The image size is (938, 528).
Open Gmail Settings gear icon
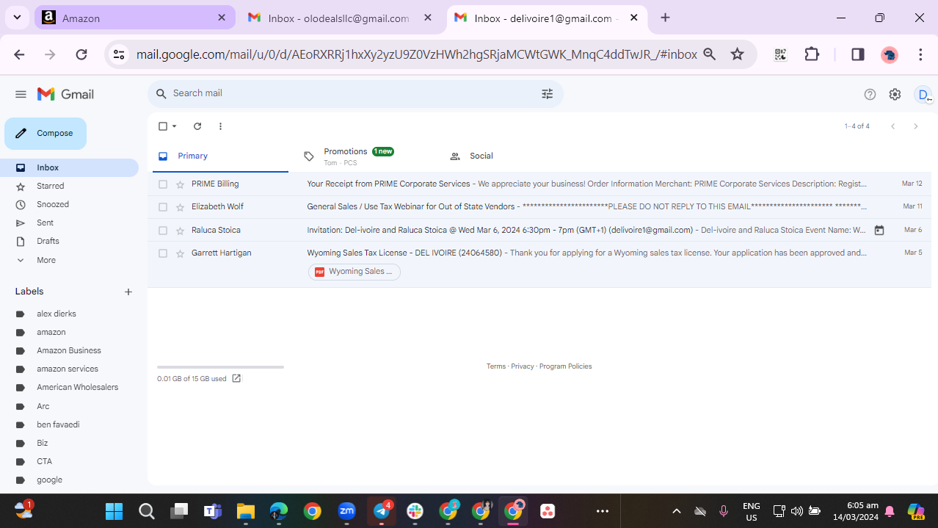(x=895, y=94)
